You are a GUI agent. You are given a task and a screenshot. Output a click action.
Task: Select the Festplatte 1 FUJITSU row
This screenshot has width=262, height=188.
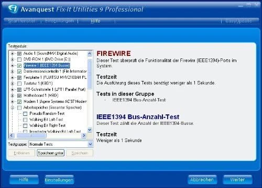pos(55,77)
